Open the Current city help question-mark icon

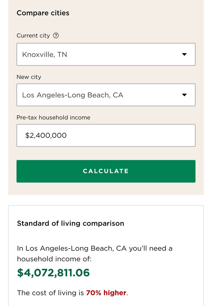[x=56, y=36]
